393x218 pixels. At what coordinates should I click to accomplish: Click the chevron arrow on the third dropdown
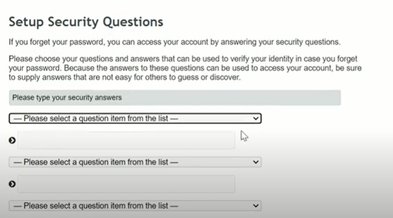click(x=256, y=205)
